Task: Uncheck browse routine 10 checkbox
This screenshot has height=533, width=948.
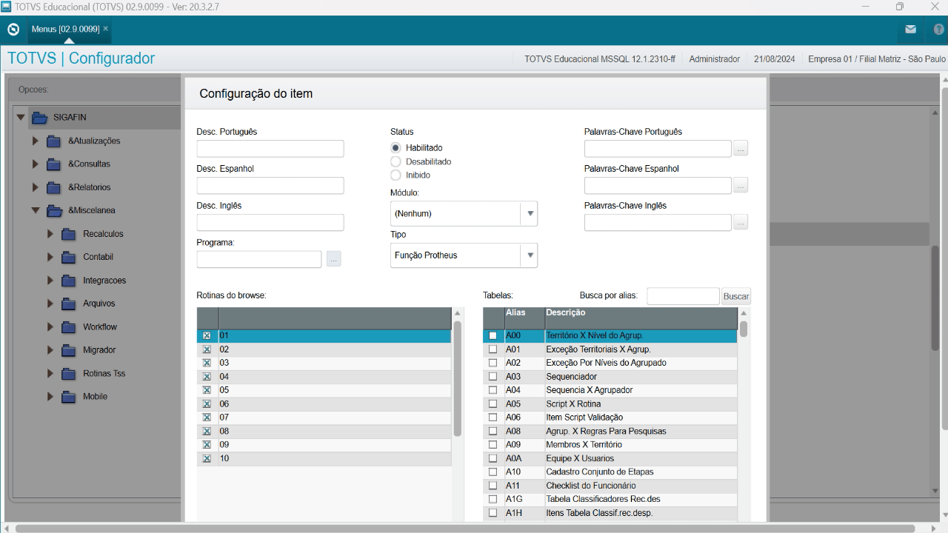Action: pos(207,459)
